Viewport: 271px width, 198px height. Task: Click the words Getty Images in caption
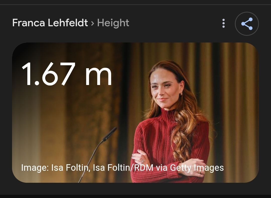tap(197, 167)
